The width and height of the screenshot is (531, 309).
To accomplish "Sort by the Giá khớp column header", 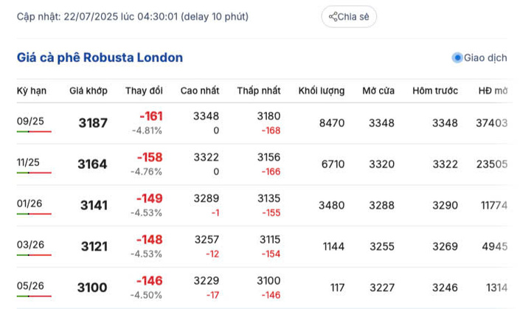I will [88, 91].
